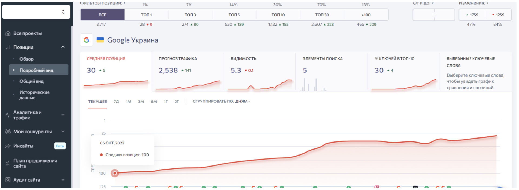Switch chart period to 1М
This screenshot has height=190, width=519.
pyautogui.click(x=128, y=102)
